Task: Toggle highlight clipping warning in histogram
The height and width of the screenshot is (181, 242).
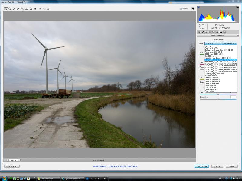Action: 237,7
